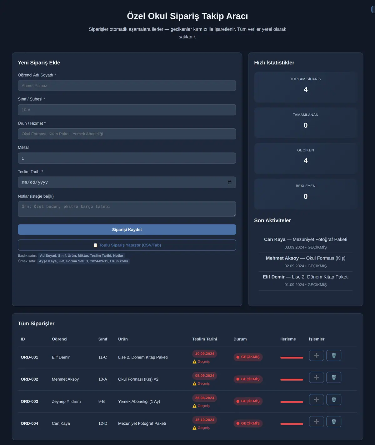The image size is (375, 445).
Task: Click the example row code snippet
Action: (x=83, y=261)
